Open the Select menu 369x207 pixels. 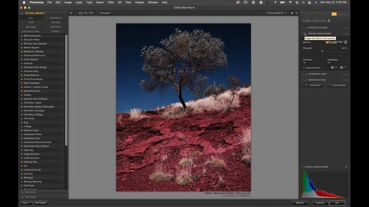pyautogui.click(x=100, y=2)
